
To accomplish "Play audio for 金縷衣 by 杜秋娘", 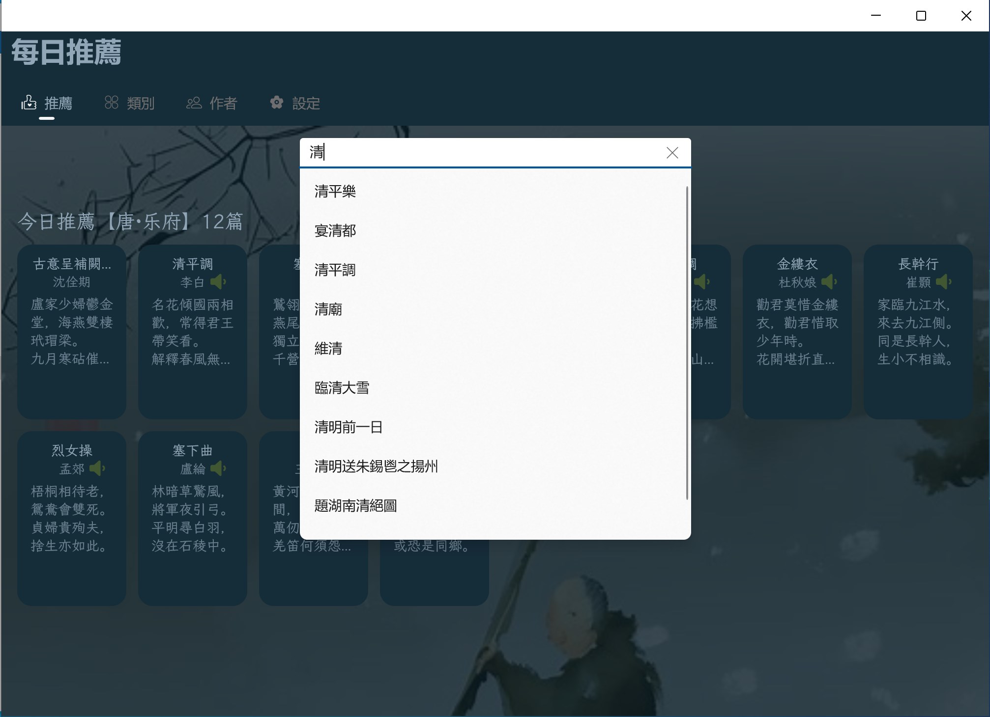I will point(829,282).
